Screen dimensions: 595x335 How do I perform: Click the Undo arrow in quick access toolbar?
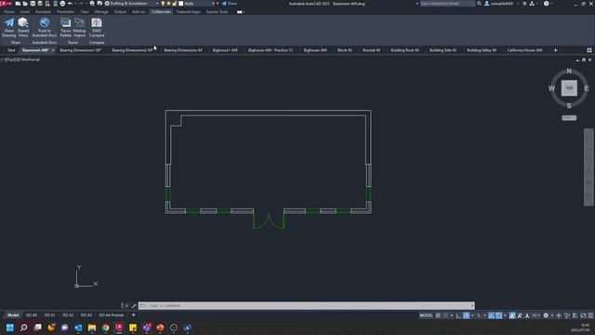point(71,4)
